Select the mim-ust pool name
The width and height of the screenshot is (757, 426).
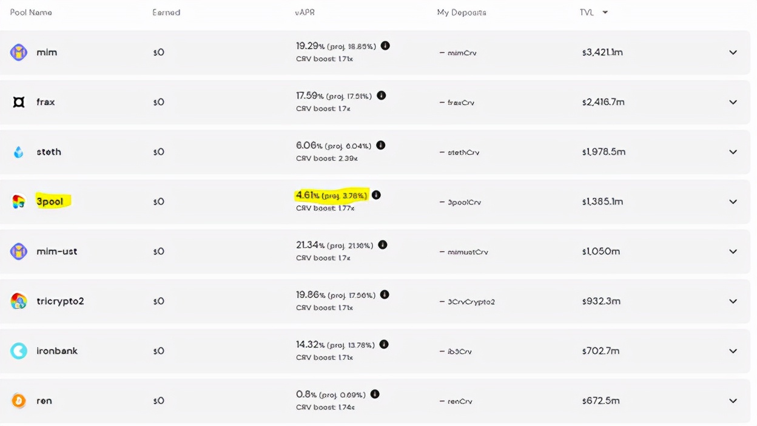point(57,251)
